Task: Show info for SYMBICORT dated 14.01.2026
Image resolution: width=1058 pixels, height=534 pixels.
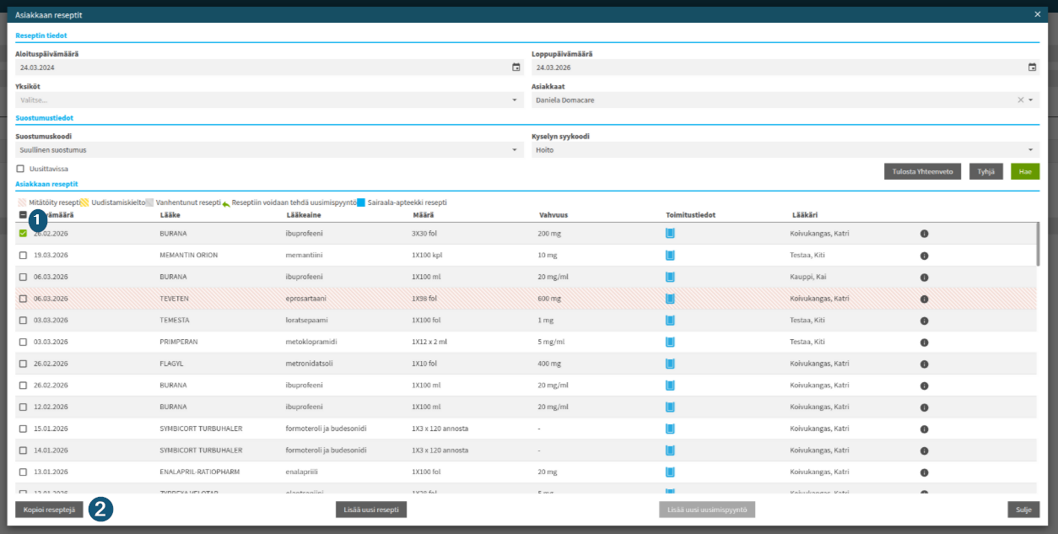Action: click(x=924, y=450)
